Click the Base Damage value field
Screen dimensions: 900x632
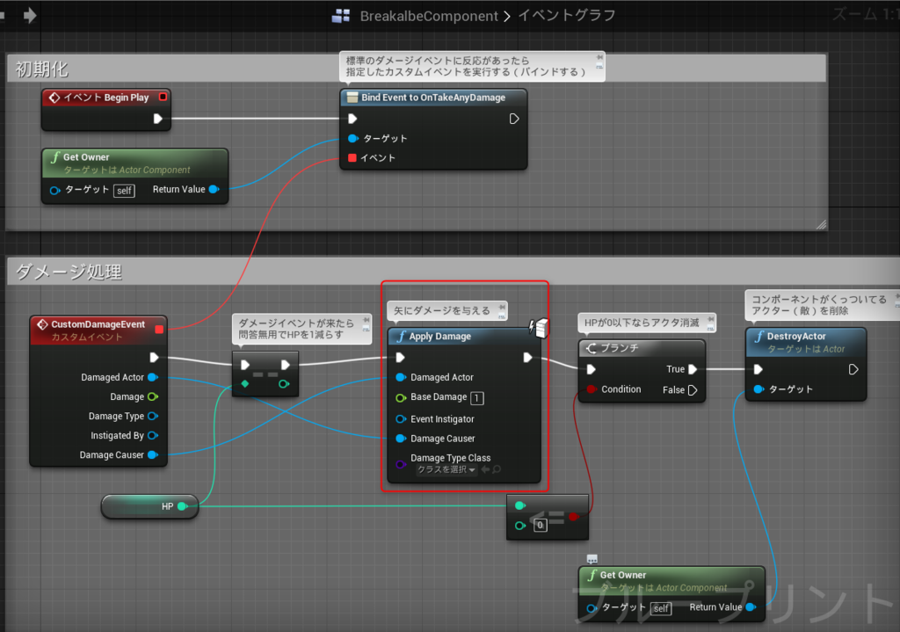[476, 398]
